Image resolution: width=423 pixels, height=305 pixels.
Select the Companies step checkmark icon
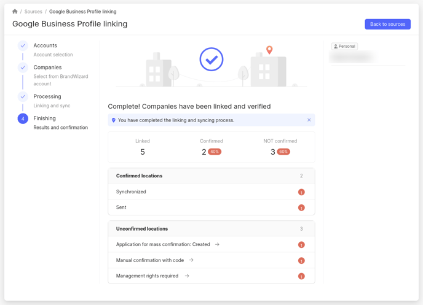23,68
